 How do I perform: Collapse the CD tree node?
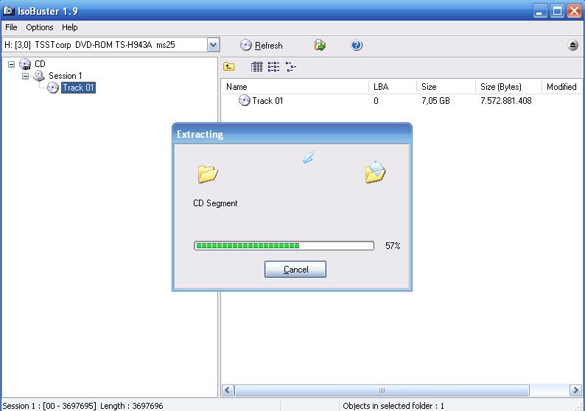(x=12, y=64)
